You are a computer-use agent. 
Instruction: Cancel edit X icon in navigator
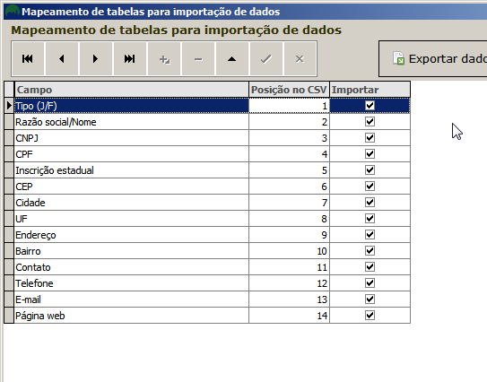point(300,58)
